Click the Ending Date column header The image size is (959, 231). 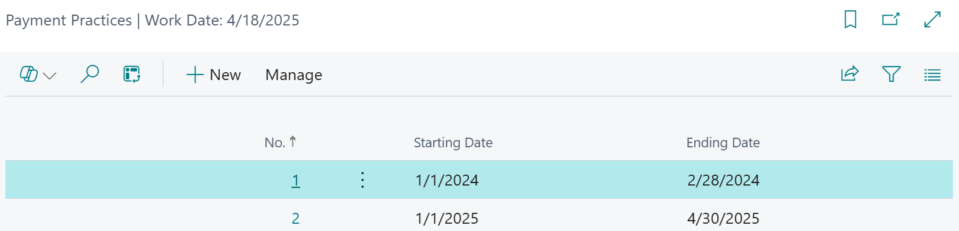[x=723, y=142]
